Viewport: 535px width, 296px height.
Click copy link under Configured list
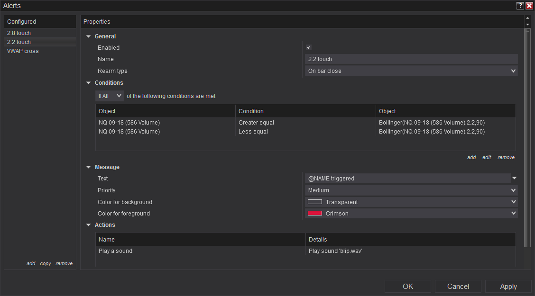[x=46, y=263]
